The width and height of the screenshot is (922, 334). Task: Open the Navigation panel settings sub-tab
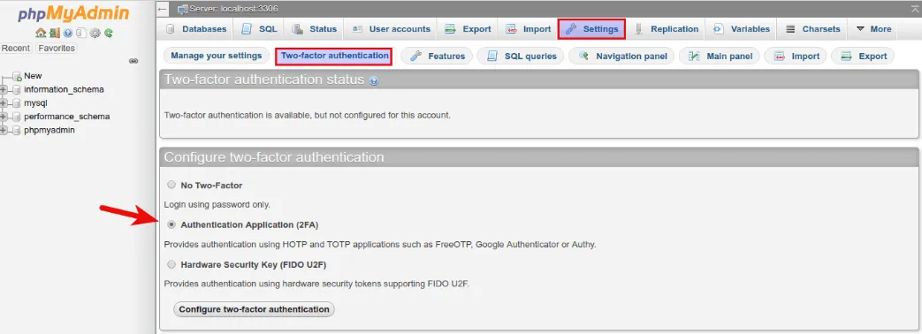[622, 56]
